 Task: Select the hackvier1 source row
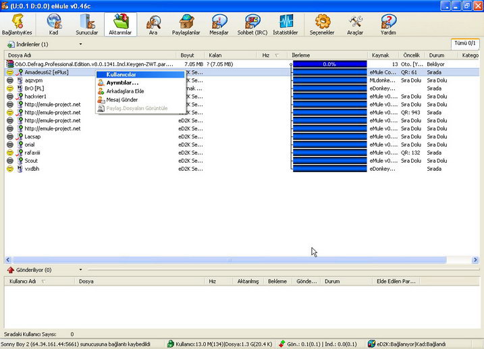(x=242, y=97)
